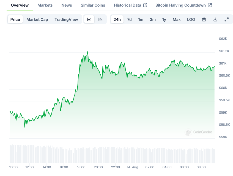Screen dimensions: 233x176
Task: Toggle LOG scale on chart
Action: point(191,19)
